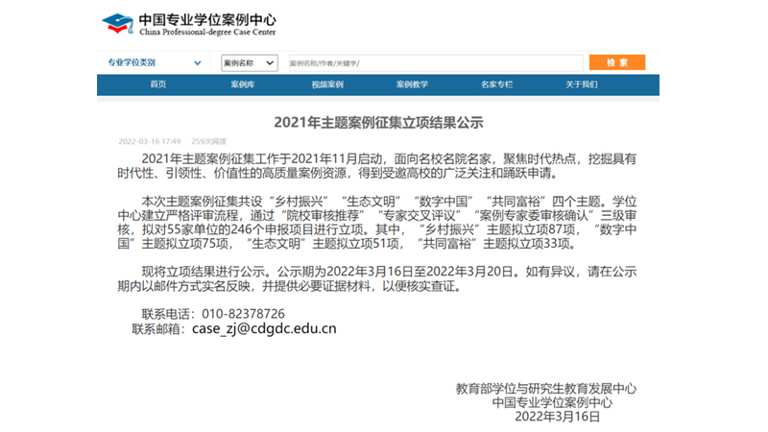Open the 名家专栏 navigation item
Viewport: 768px width, 432px height.
[x=496, y=84]
